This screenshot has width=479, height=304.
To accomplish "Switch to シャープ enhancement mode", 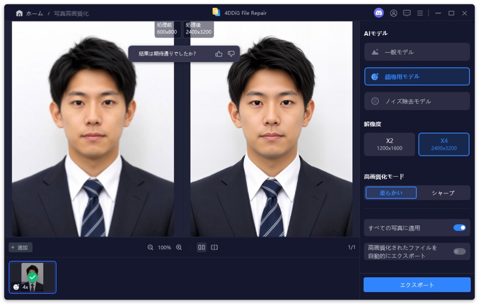I will 443,193.
